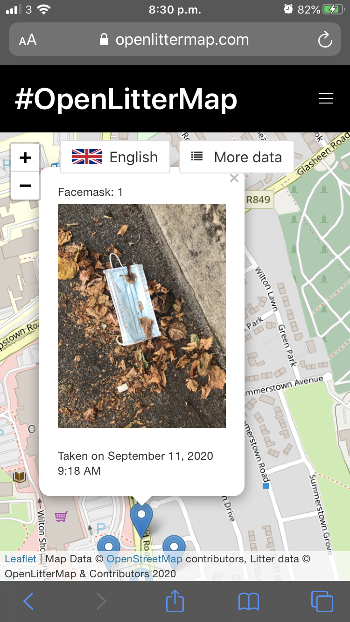This screenshot has height=622, width=350.
Task: Zoom out using the map minus icon
Action: click(25, 186)
